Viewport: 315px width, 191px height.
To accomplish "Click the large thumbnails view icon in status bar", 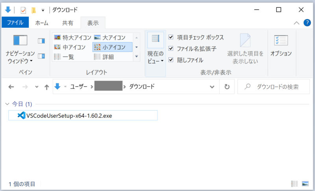I will (305, 184).
